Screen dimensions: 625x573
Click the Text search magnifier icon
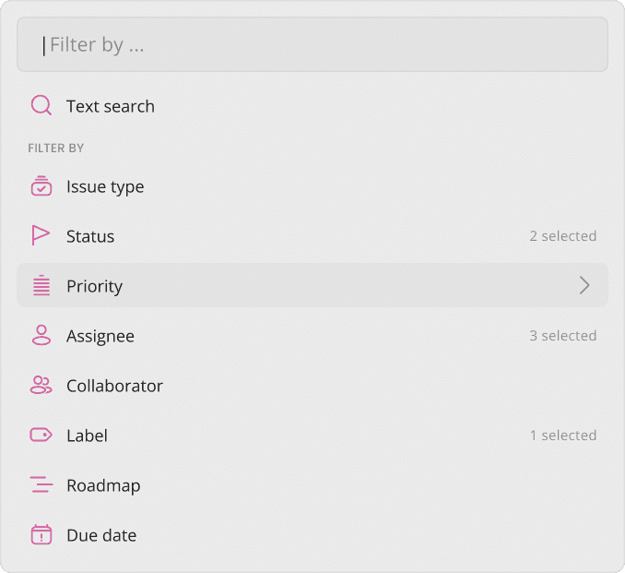[x=41, y=106]
